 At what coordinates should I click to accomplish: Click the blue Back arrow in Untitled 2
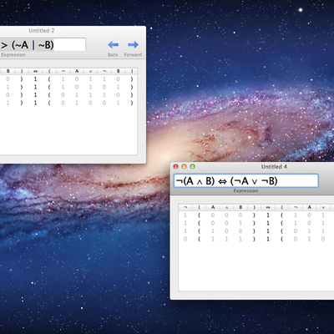point(113,44)
